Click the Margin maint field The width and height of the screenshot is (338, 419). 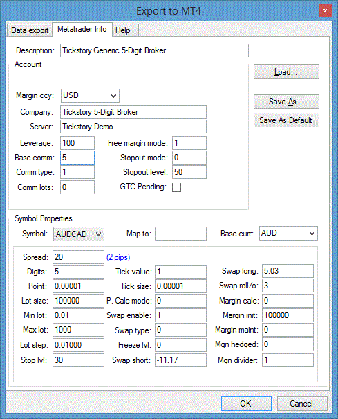tap(288, 330)
